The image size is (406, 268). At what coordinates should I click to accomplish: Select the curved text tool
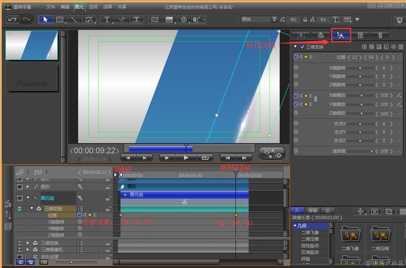pos(136,20)
